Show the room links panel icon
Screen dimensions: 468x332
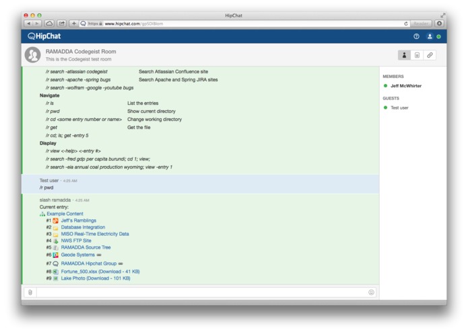430,55
